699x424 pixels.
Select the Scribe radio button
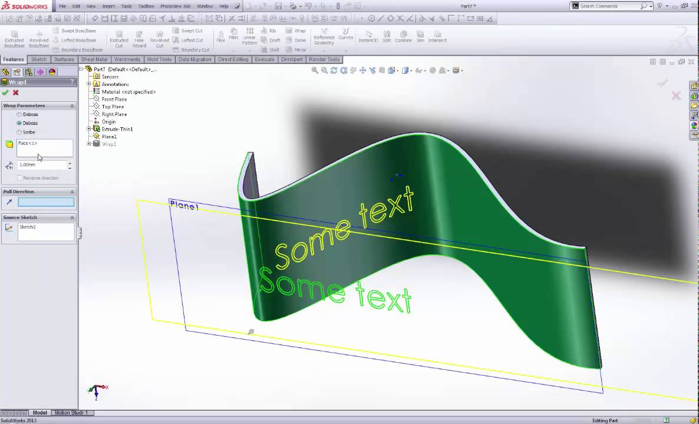tap(18, 132)
